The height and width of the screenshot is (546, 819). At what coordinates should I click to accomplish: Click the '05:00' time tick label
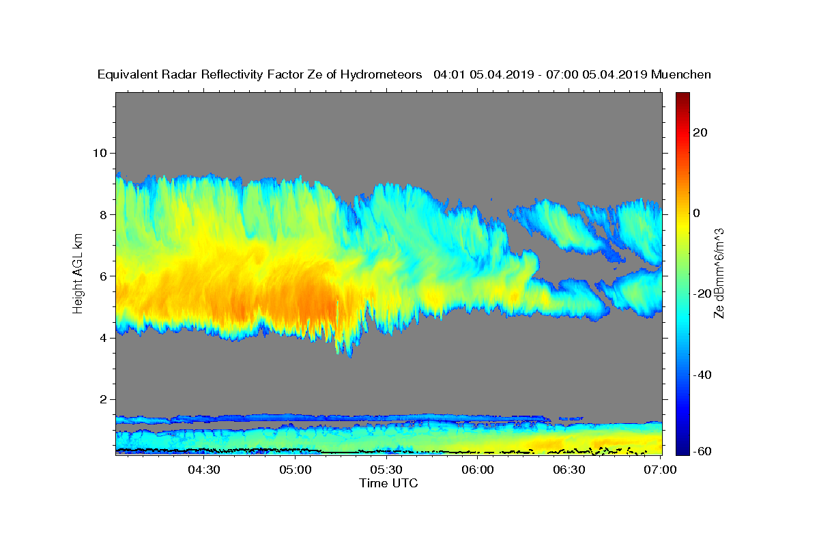(296, 470)
